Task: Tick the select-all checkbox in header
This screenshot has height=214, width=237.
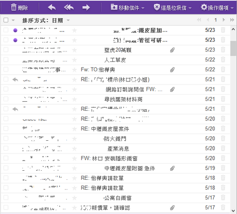Action: pos(6,20)
